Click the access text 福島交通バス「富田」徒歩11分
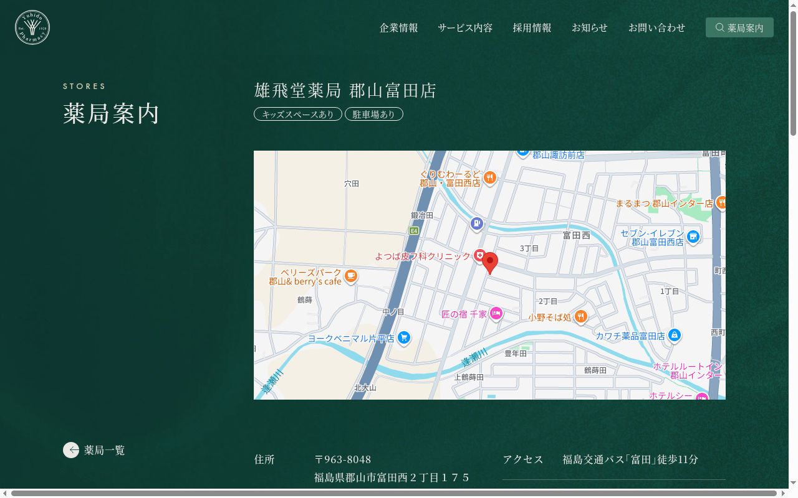 (630, 459)
